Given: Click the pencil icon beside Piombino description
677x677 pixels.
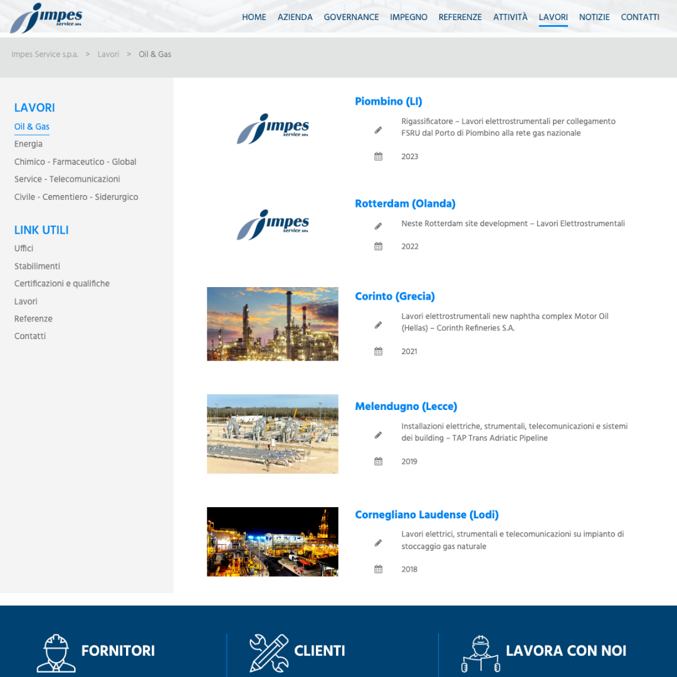Looking at the screenshot, I should pos(378,130).
